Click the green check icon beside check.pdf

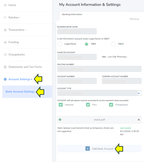coord(60,120)
